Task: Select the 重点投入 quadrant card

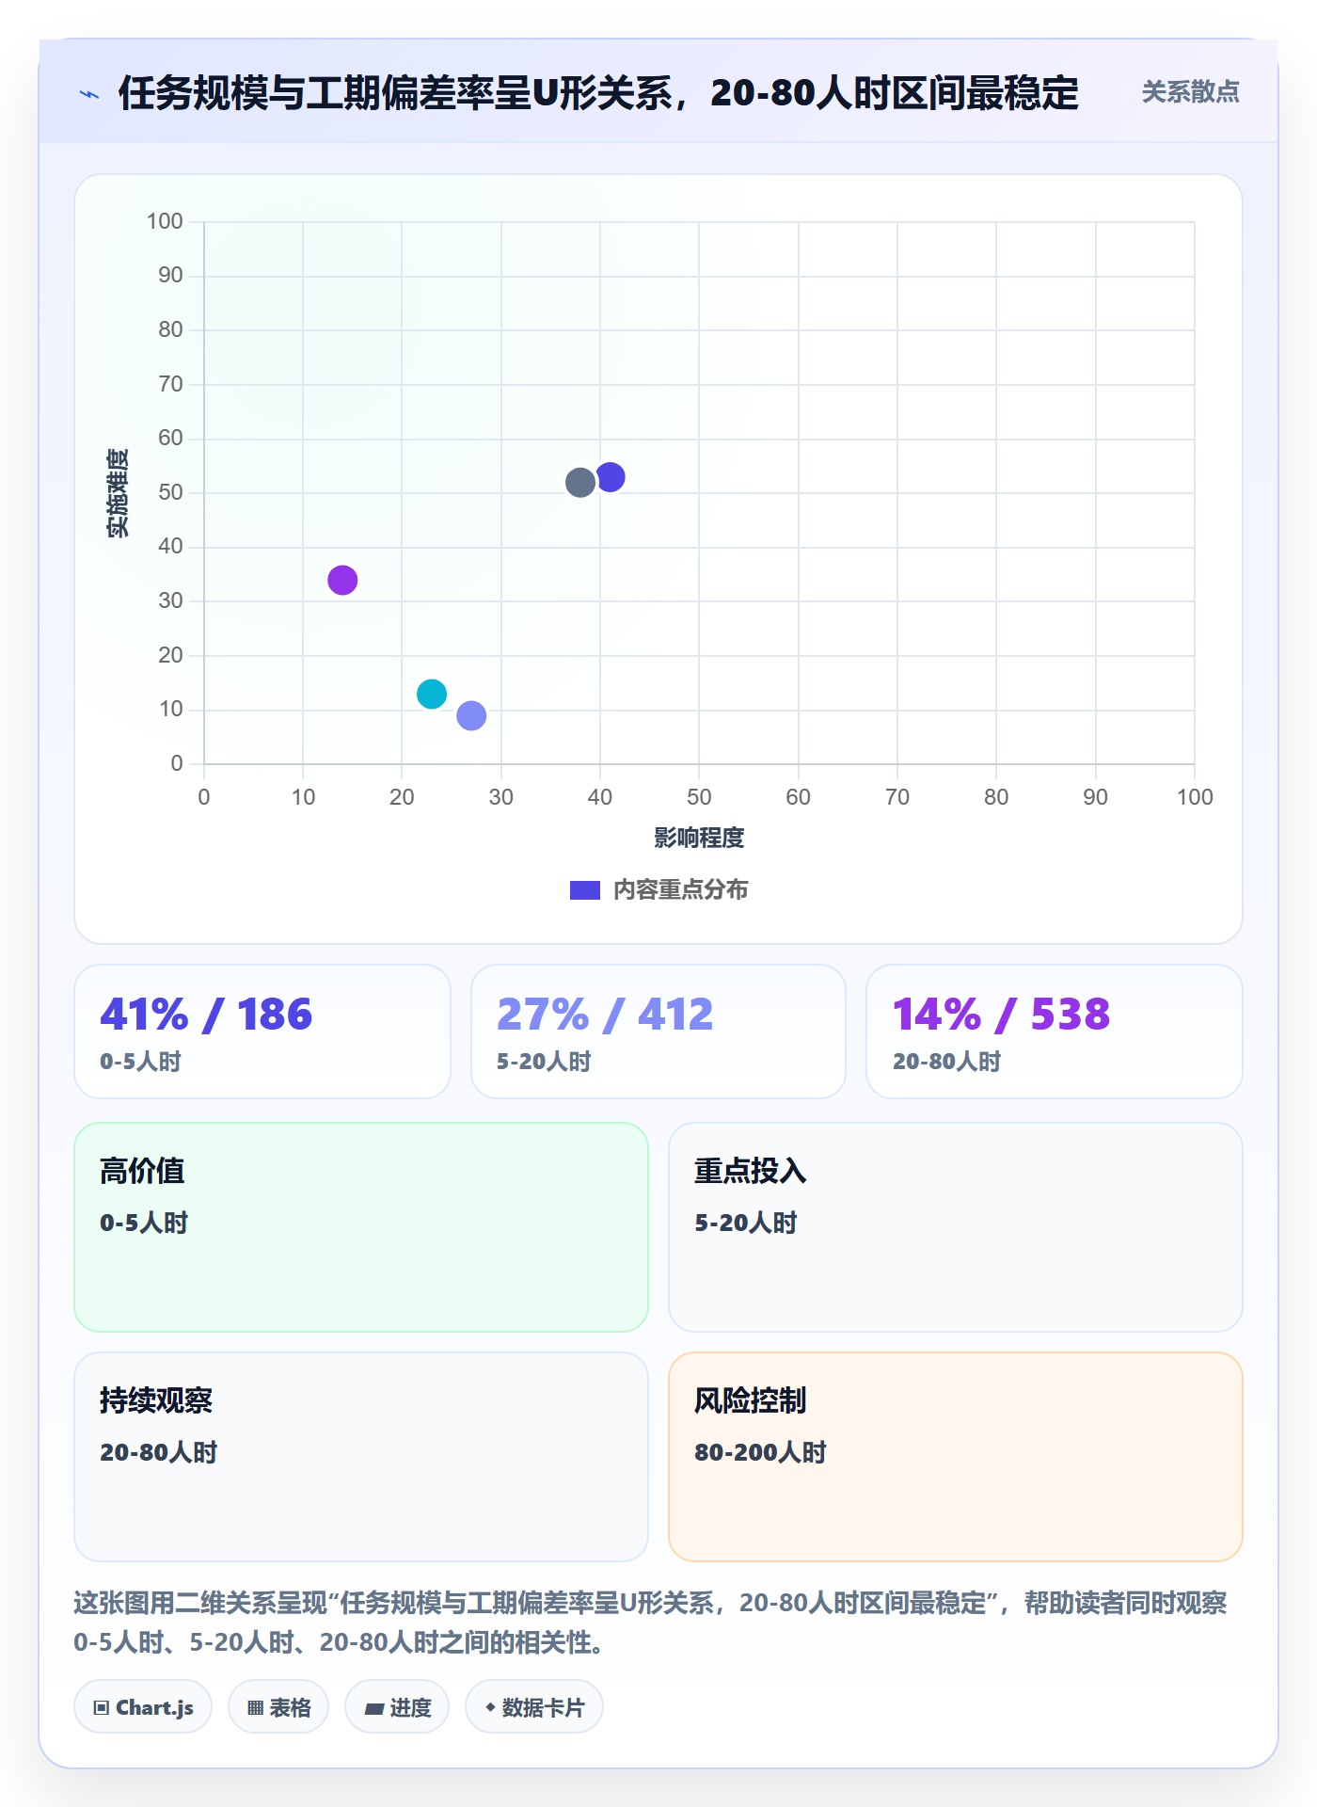Action: [x=956, y=1227]
